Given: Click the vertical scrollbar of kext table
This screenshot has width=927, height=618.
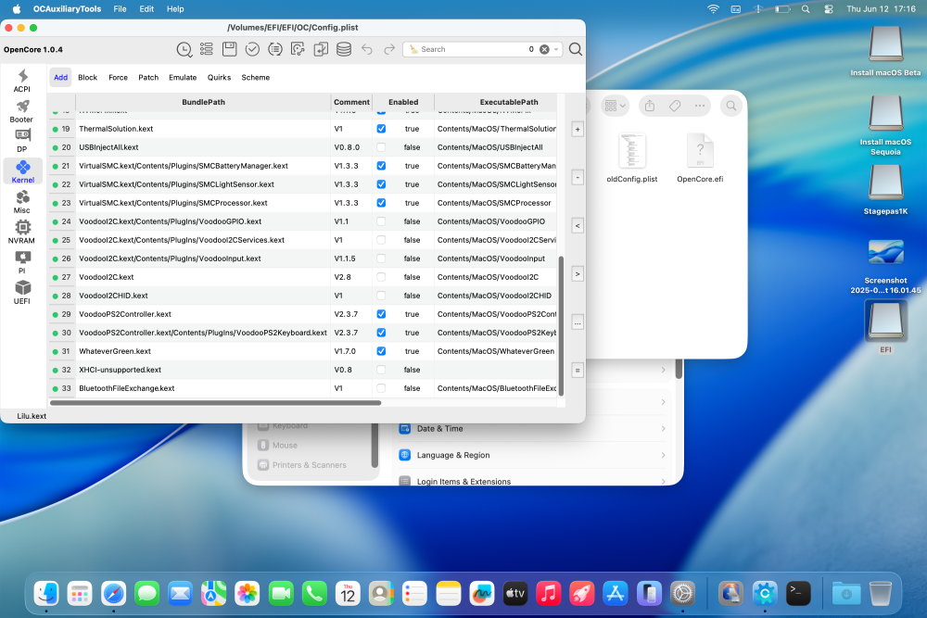Looking at the screenshot, I should (x=561, y=326).
